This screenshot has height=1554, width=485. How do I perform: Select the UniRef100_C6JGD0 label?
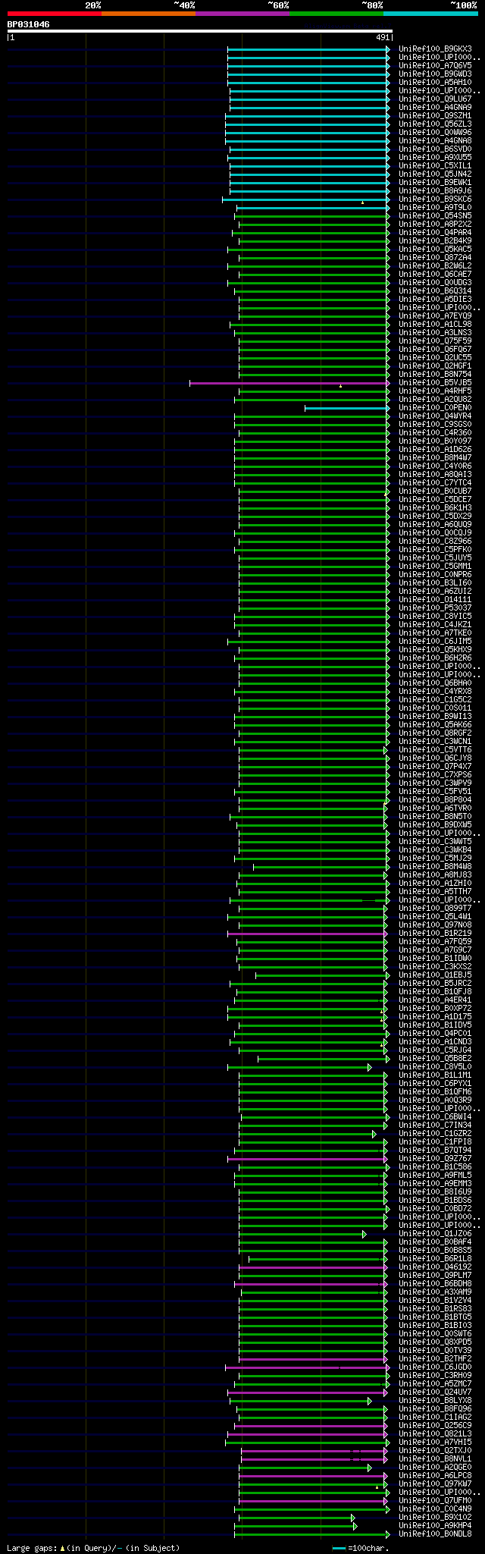435,1367
